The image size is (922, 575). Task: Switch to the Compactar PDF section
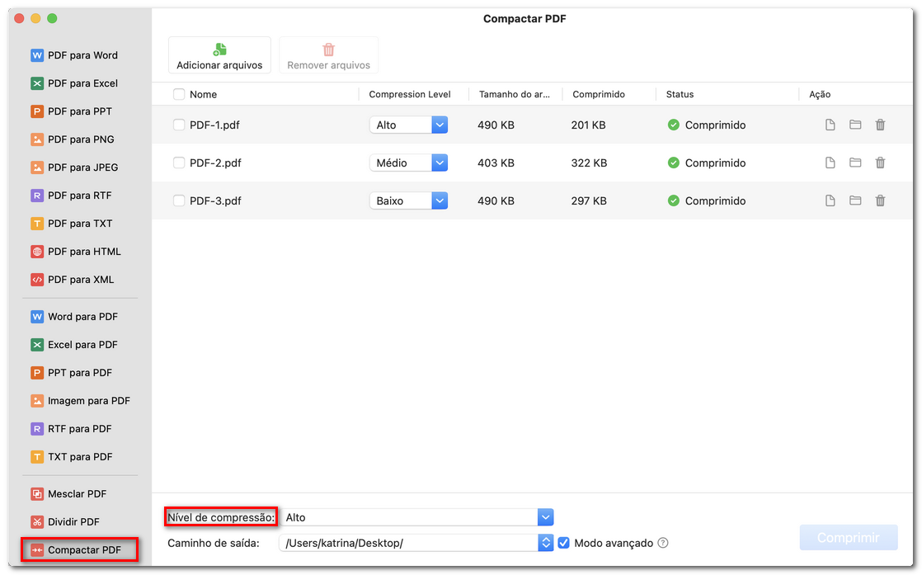(78, 549)
